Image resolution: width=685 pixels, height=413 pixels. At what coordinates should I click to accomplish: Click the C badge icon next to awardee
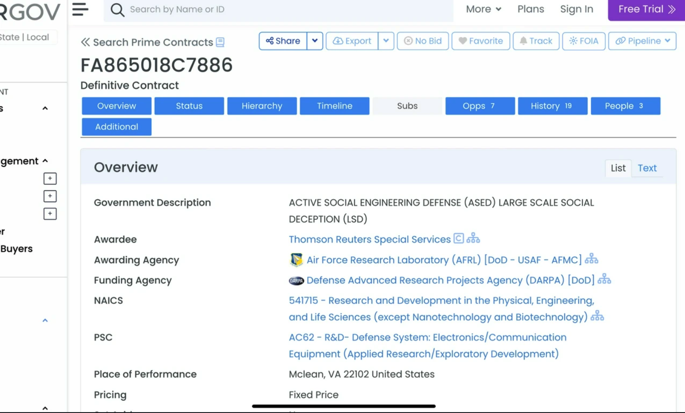click(458, 238)
